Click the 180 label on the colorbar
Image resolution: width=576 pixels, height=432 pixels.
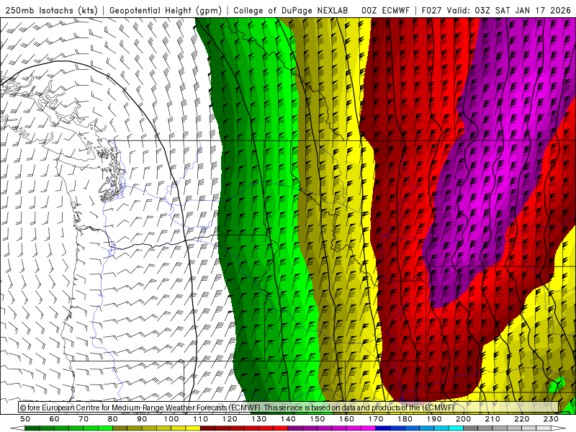point(405,419)
